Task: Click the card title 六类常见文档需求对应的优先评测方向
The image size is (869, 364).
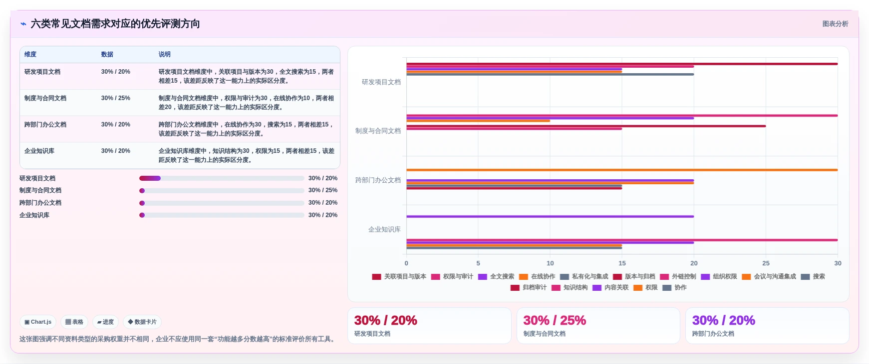Action: coord(115,24)
